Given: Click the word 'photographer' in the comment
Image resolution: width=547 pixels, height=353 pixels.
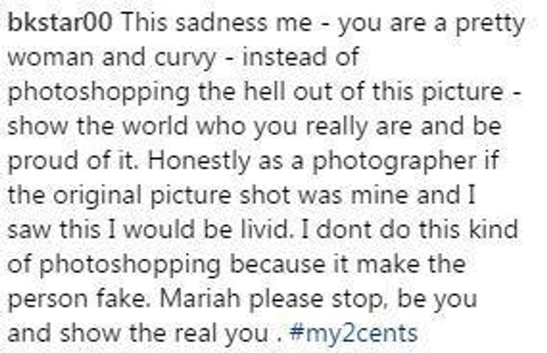Looking at the screenshot, I should [x=394, y=162].
